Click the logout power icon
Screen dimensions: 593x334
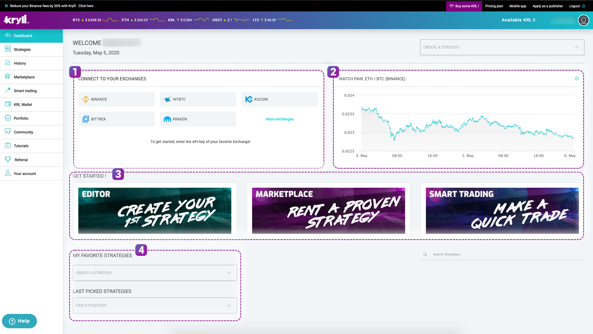584,6
